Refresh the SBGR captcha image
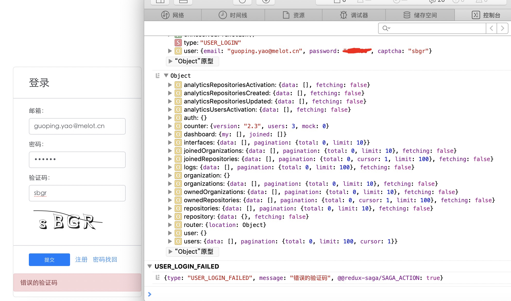This screenshot has width=511, height=301. click(x=68, y=220)
